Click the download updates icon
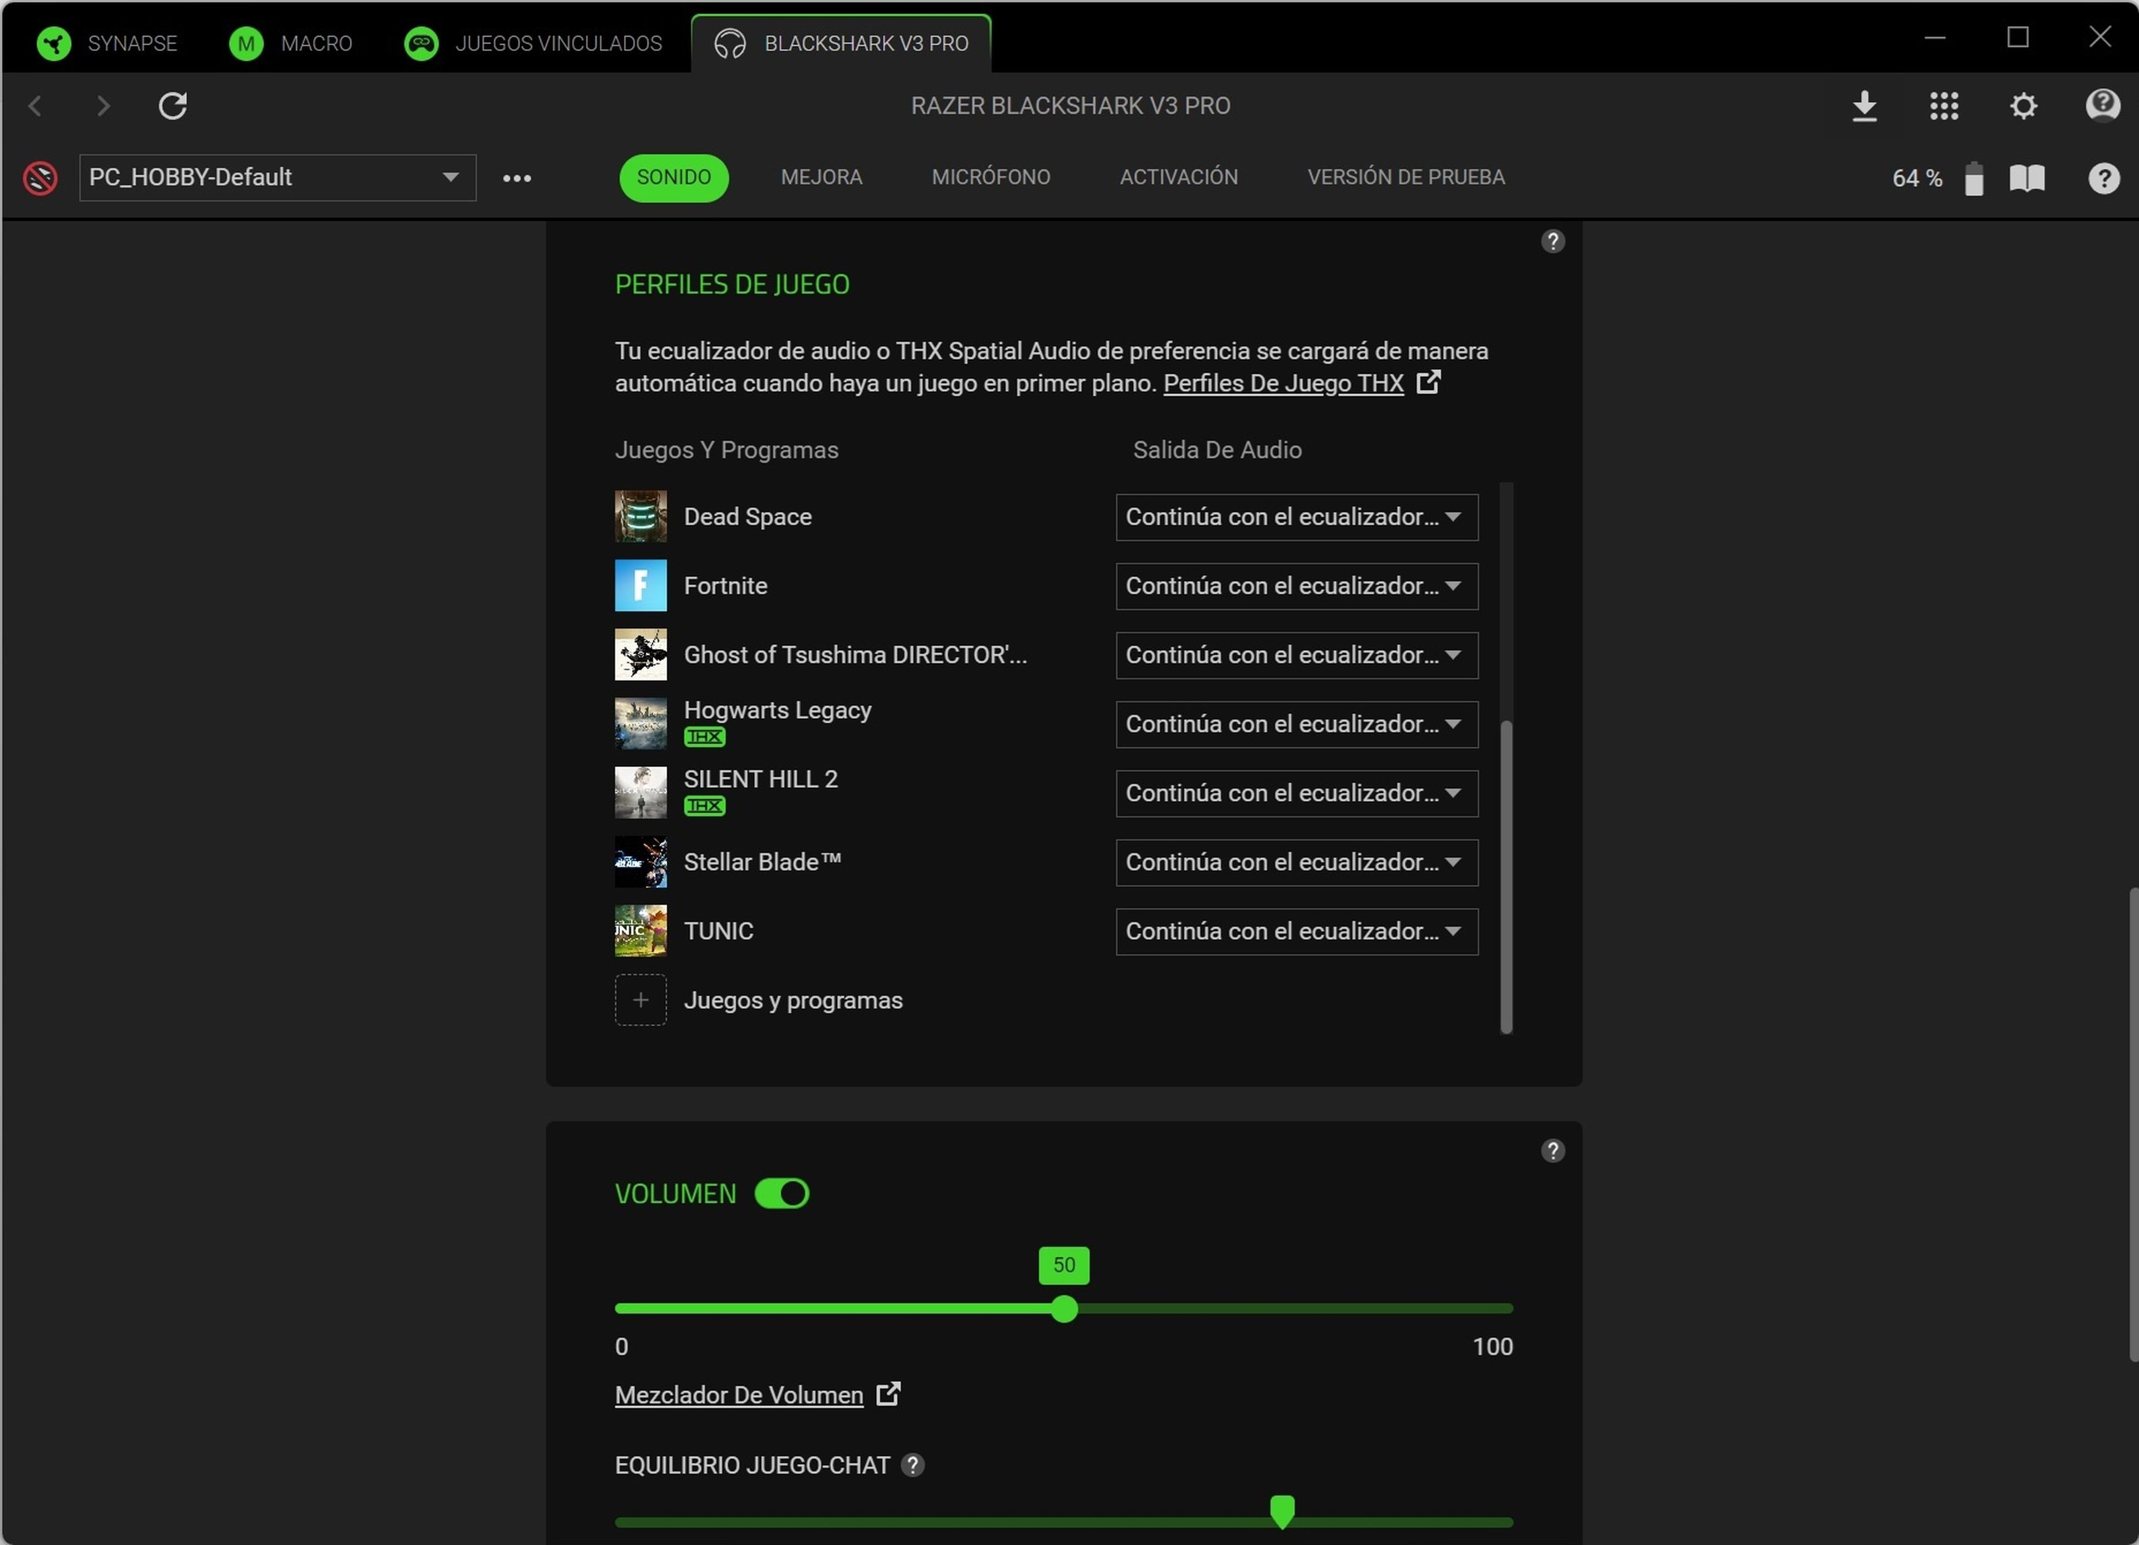 pyautogui.click(x=1864, y=106)
